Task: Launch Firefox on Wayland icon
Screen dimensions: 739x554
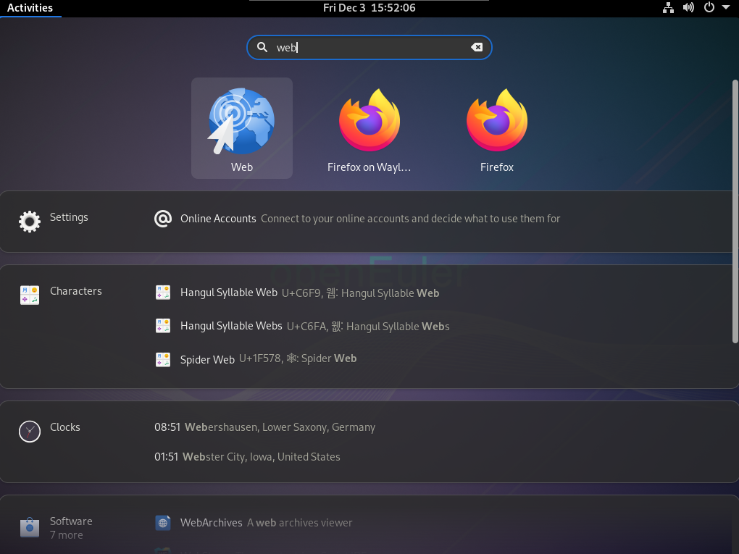Action: pyautogui.click(x=369, y=122)
